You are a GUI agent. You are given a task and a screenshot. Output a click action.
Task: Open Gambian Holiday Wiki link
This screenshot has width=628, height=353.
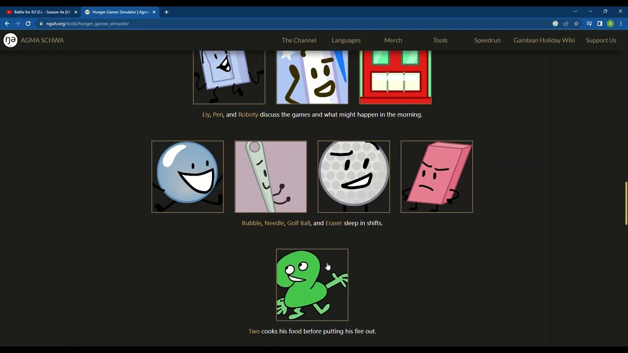[x=544, y=40]
